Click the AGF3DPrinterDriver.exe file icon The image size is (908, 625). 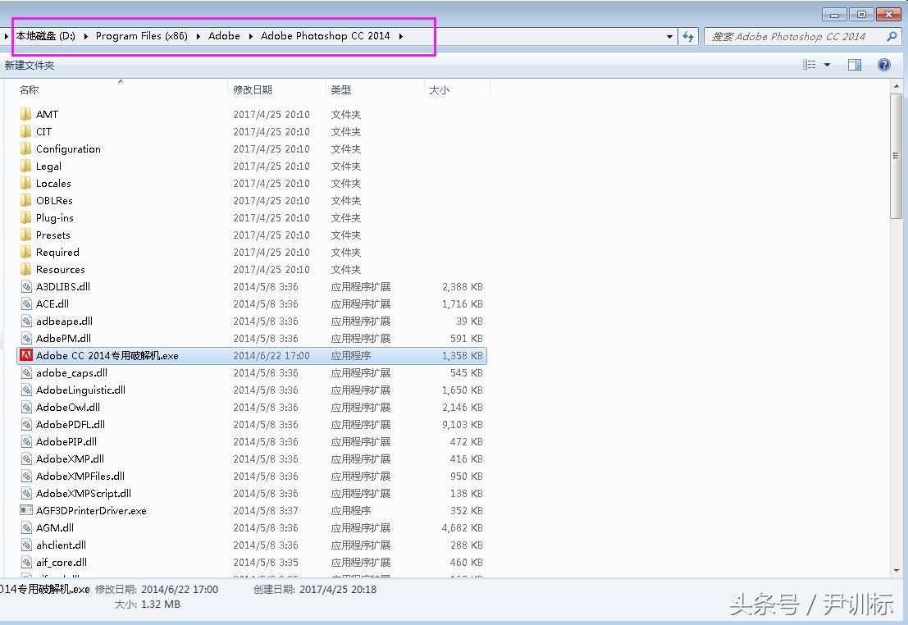25,510
